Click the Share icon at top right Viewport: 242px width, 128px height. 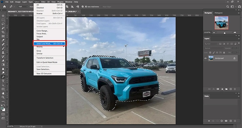tap(239, 6)
